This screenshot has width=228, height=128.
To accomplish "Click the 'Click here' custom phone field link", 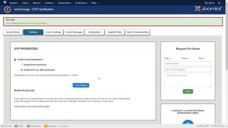I will coord(19,75).
